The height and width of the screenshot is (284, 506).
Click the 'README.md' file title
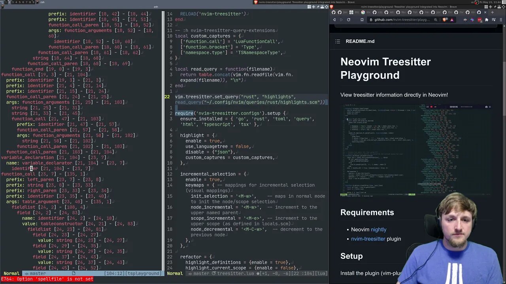[360, 41]
